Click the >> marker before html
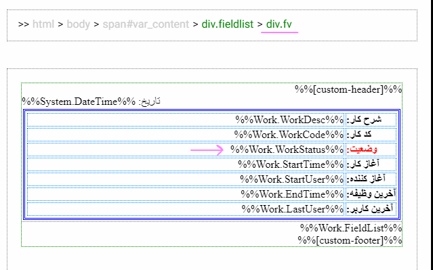Image resolution: width=433 pixels, height=270 pixels. click(24, 24)
